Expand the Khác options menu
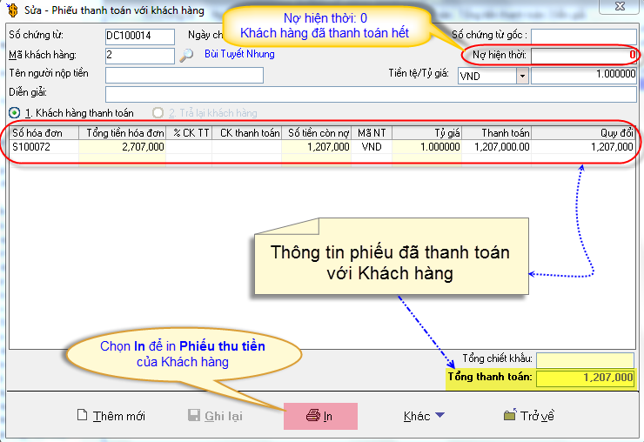 click(424, 416)
